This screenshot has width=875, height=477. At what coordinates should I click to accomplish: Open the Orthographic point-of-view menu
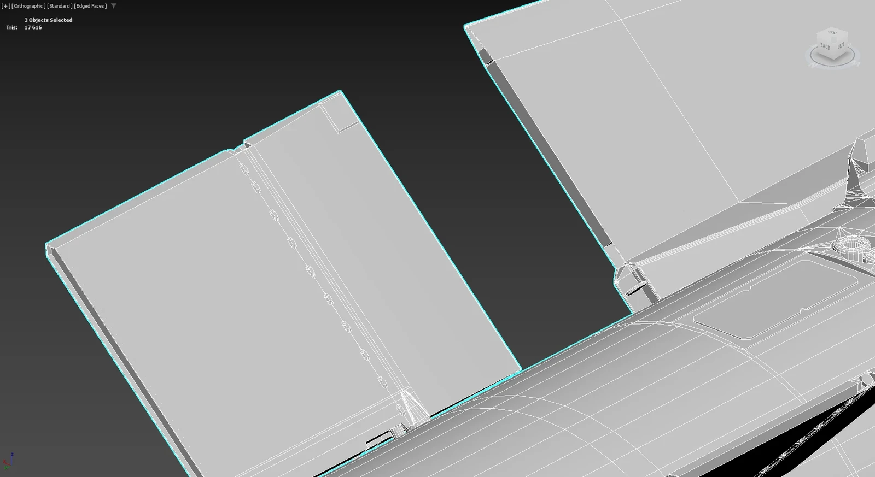[x=28, y=6]
